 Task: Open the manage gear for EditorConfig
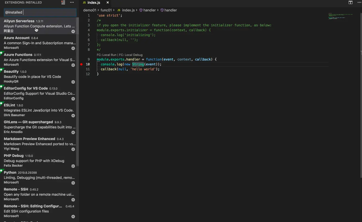pyautogui.click(x=73, y=99)
